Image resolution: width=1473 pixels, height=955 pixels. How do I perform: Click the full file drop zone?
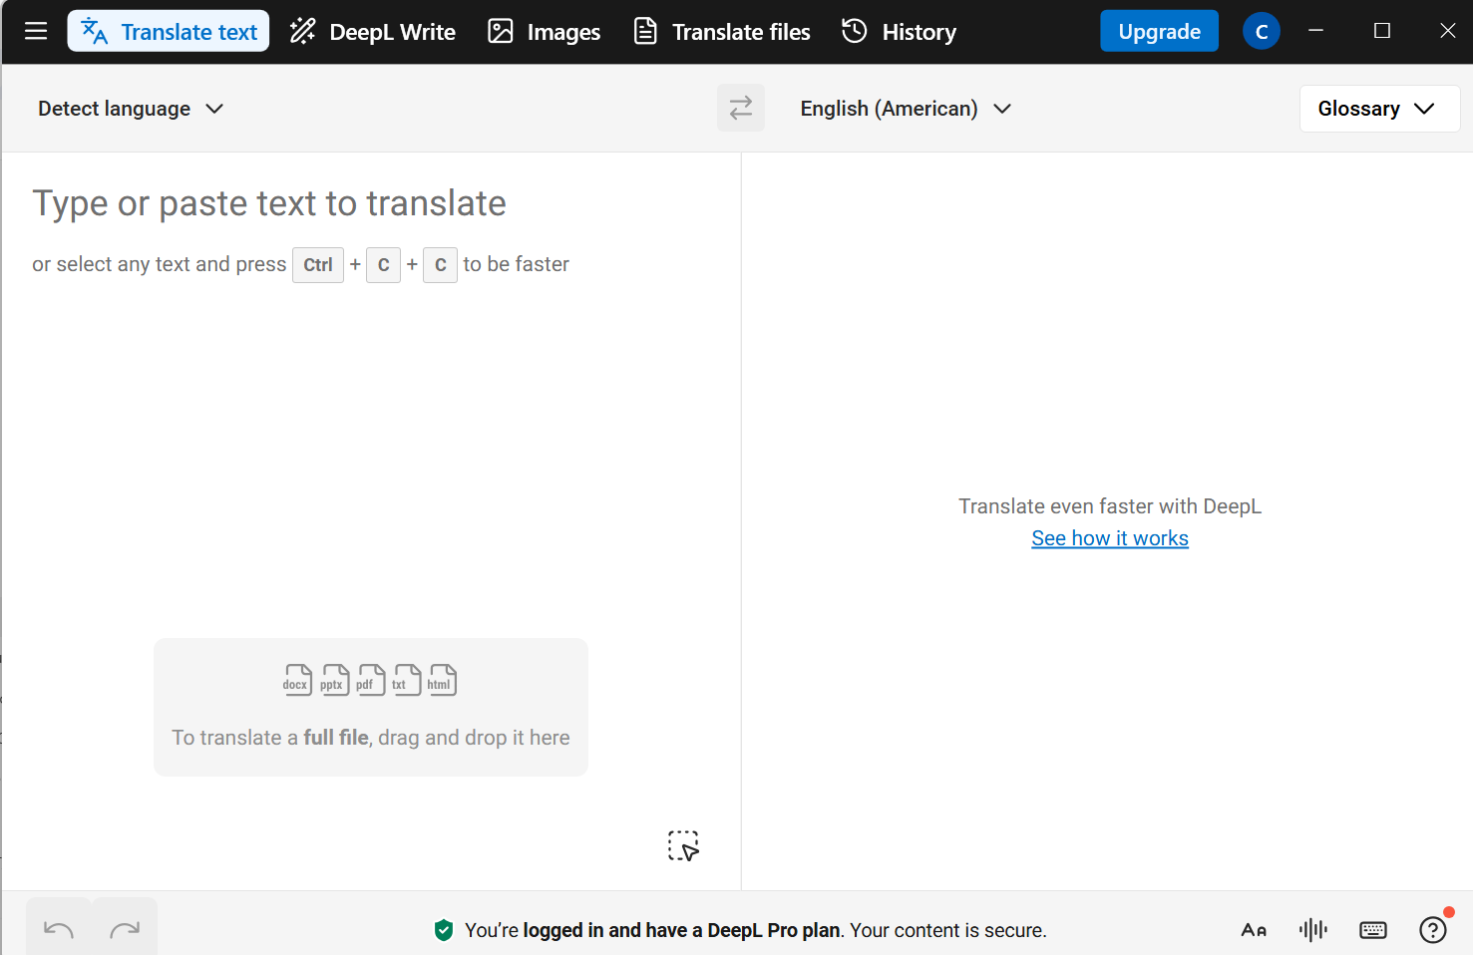tap(371, 707)
